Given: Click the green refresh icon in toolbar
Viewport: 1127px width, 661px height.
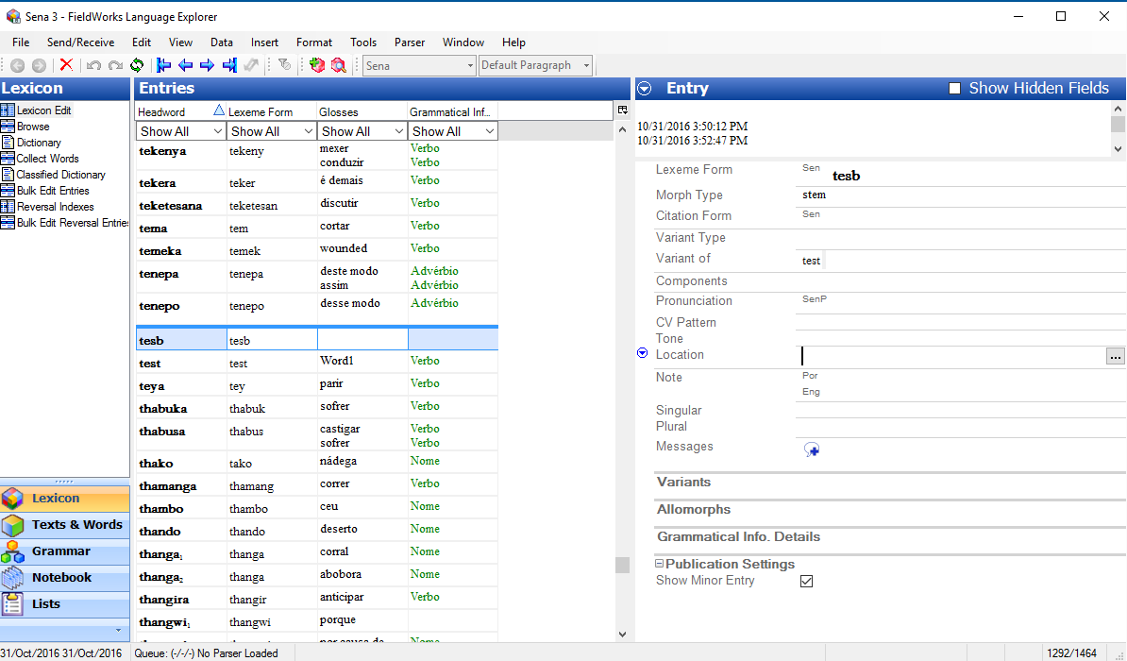Looking at the screenshot, I should [x=137, y=65].
